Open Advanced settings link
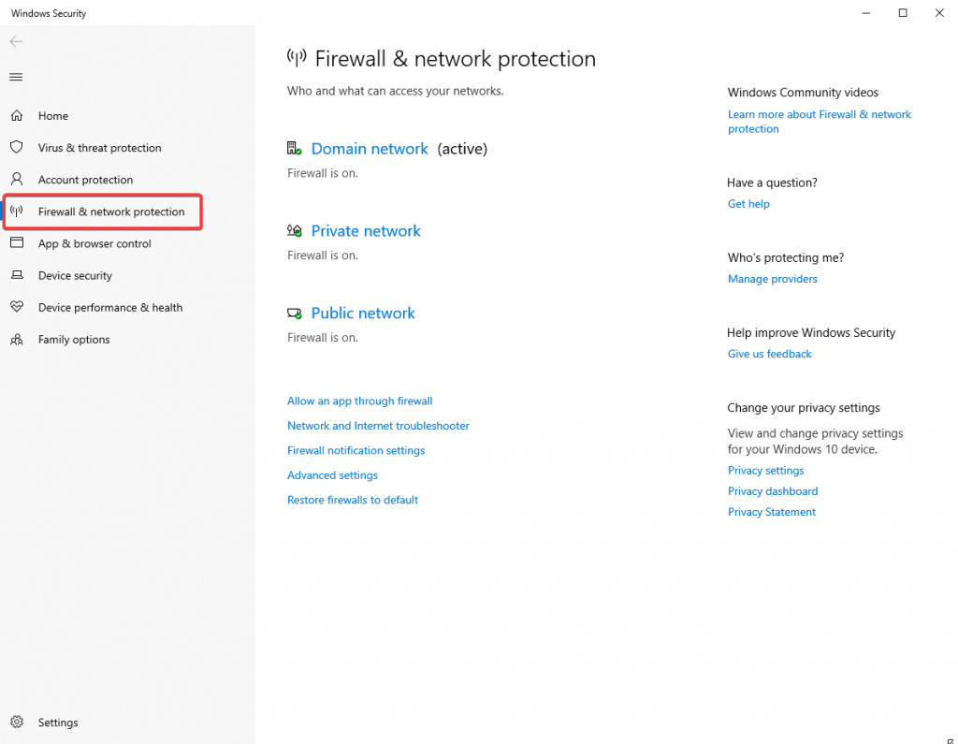This screenshot has width=958, height=744. [332, 475]
